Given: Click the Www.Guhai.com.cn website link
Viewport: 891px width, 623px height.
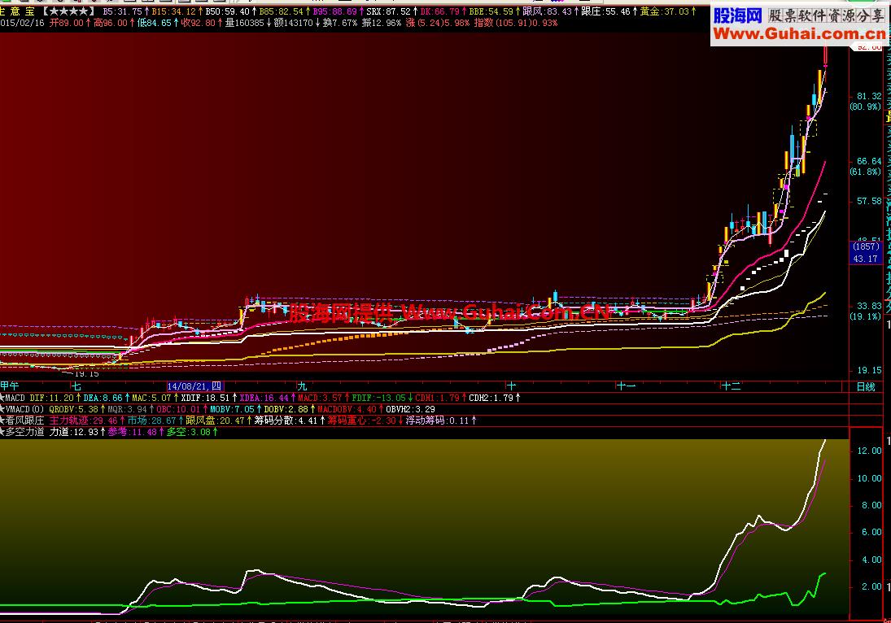Looking at the screenshot, I should (799, 33).
